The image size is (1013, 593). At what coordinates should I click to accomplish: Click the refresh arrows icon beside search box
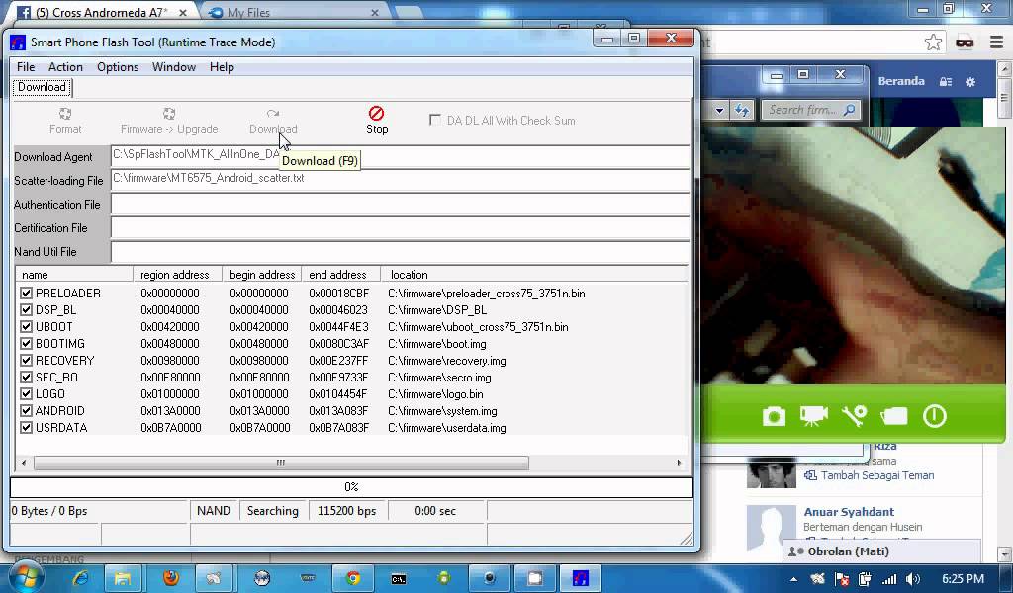(x=742, y=110)
